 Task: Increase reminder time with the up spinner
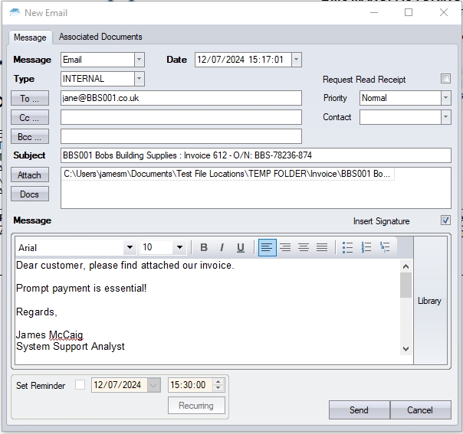pyautogui.click(x=218, y=382)
